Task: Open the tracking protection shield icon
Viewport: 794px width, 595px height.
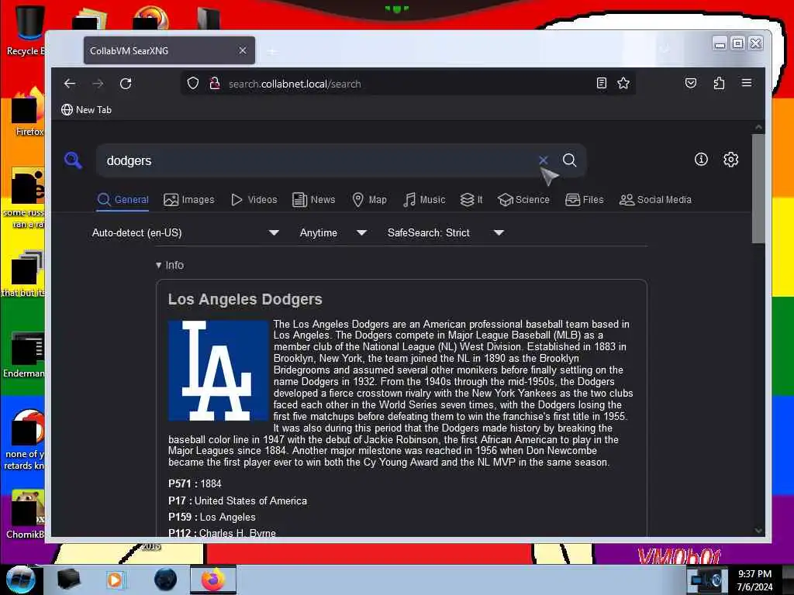Action: tap(193, 84)
